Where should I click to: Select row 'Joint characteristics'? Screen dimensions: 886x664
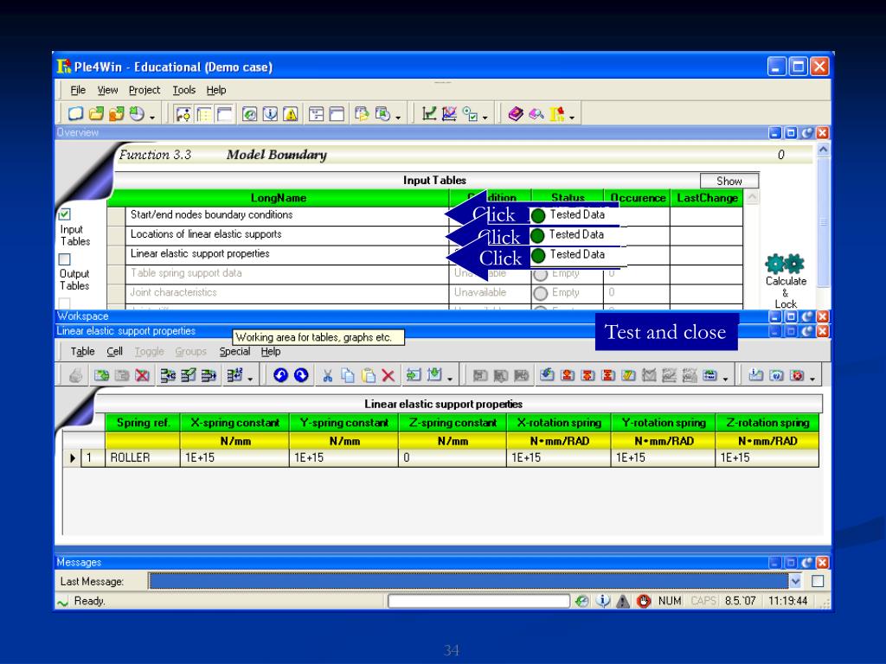point(425,293)
